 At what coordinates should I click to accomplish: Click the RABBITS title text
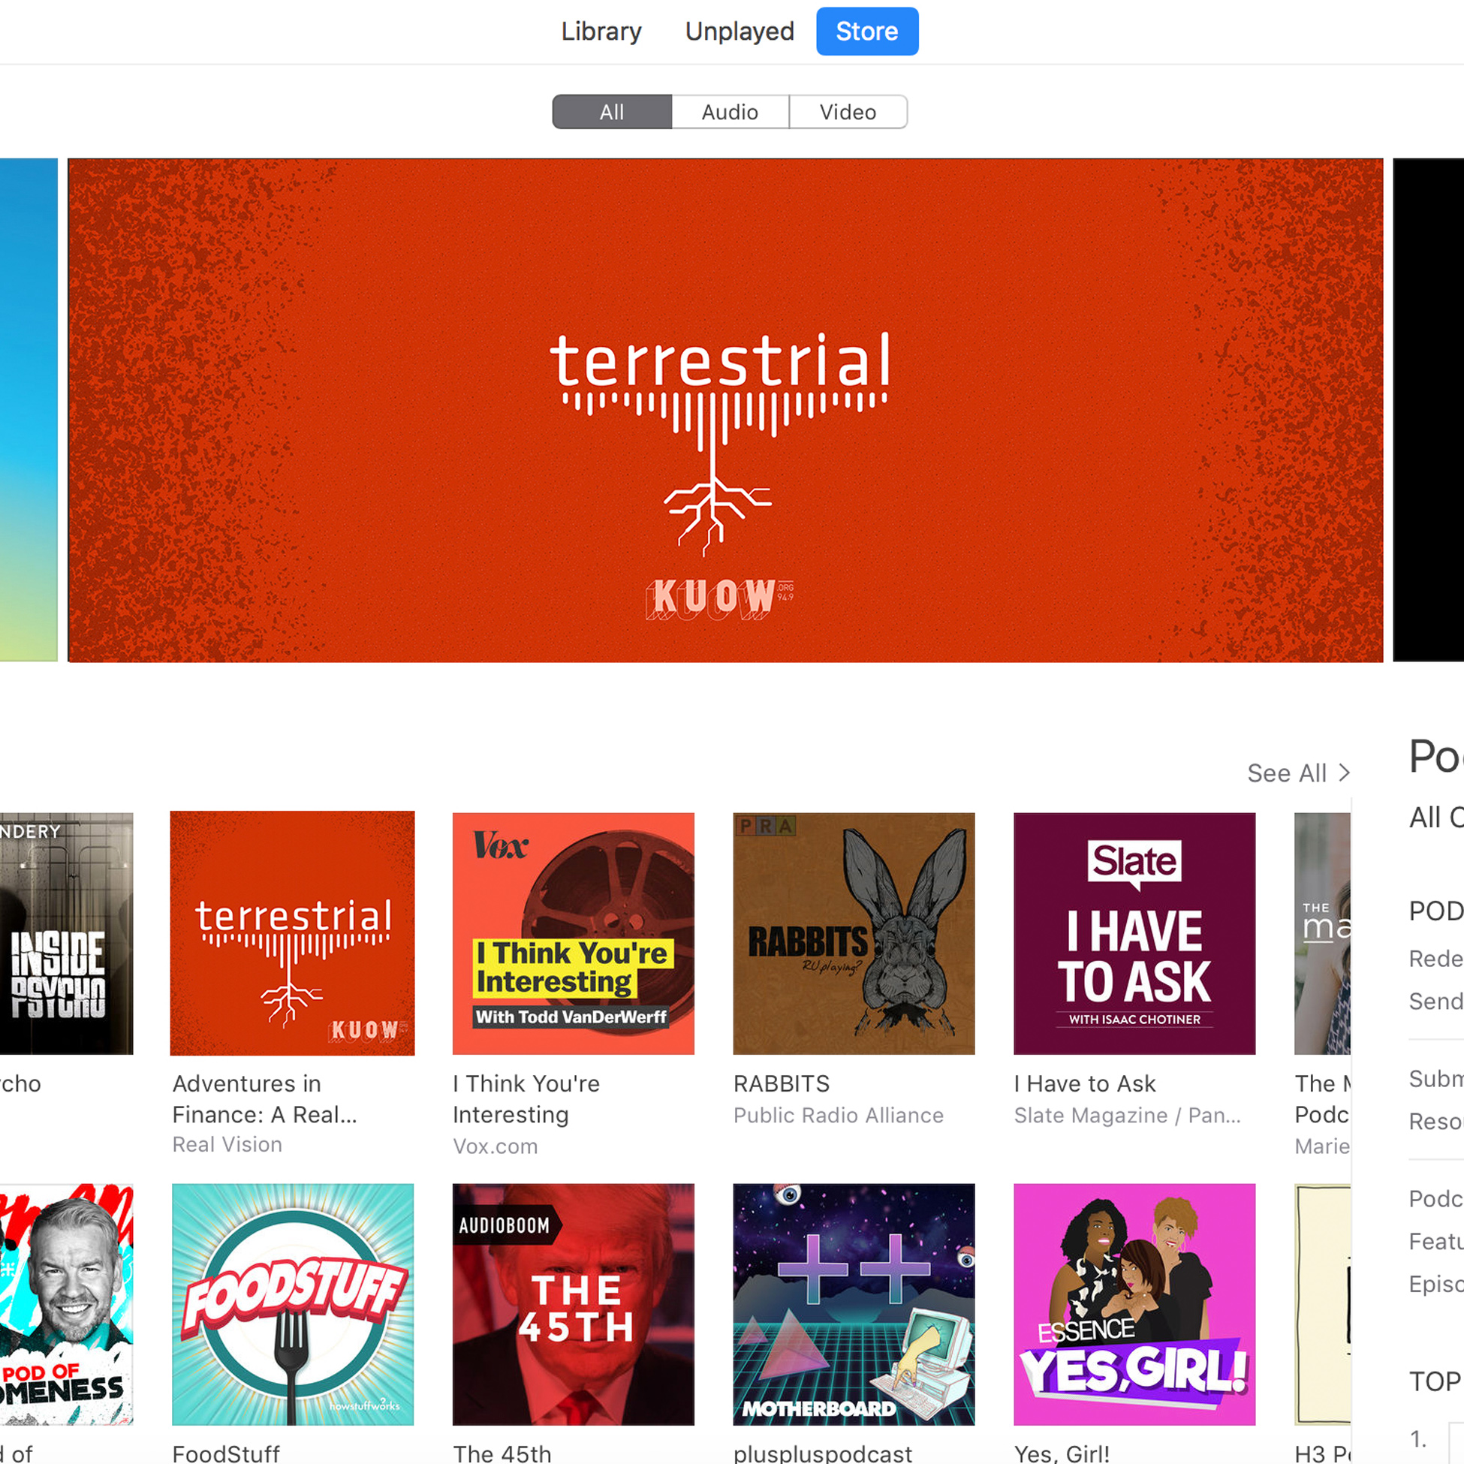[782, 1083]
